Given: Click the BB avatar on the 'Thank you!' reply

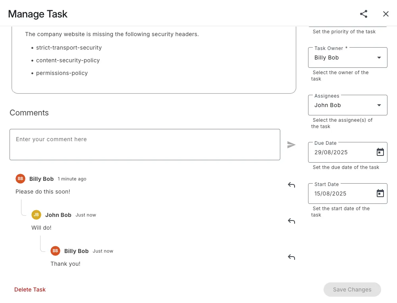Looking at the screenshot, I should point(55,251).
